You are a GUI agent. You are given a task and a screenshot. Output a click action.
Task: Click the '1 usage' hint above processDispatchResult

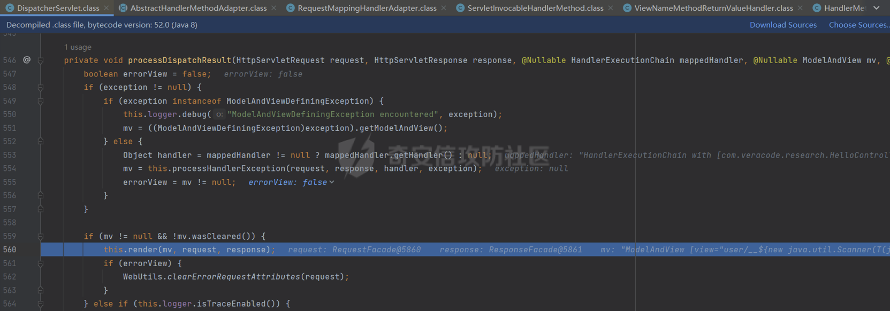78,47
